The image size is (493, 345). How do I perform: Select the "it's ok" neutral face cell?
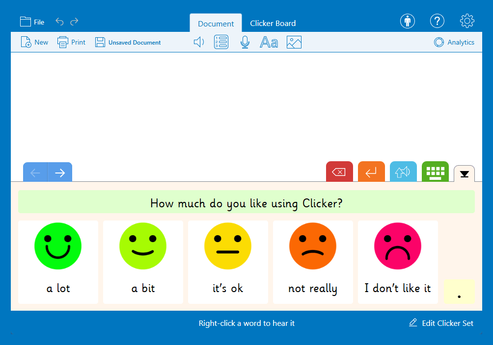[228, 262]
